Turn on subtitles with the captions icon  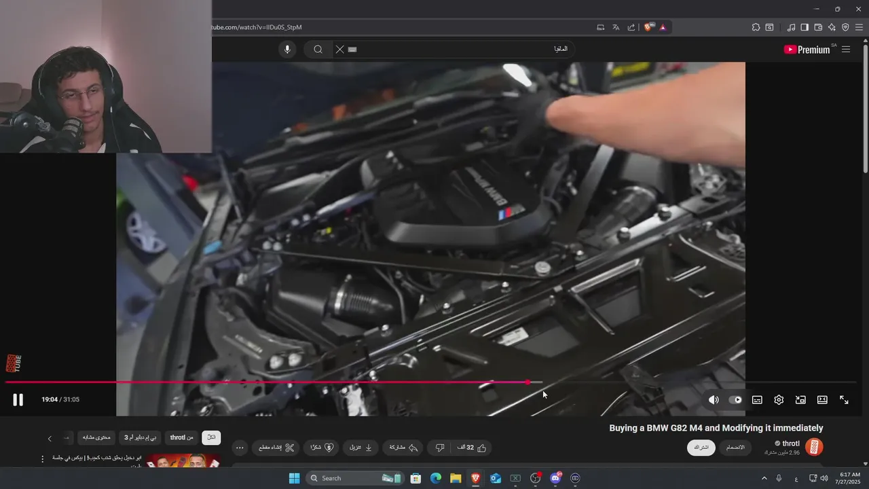(x=757, y=400)
